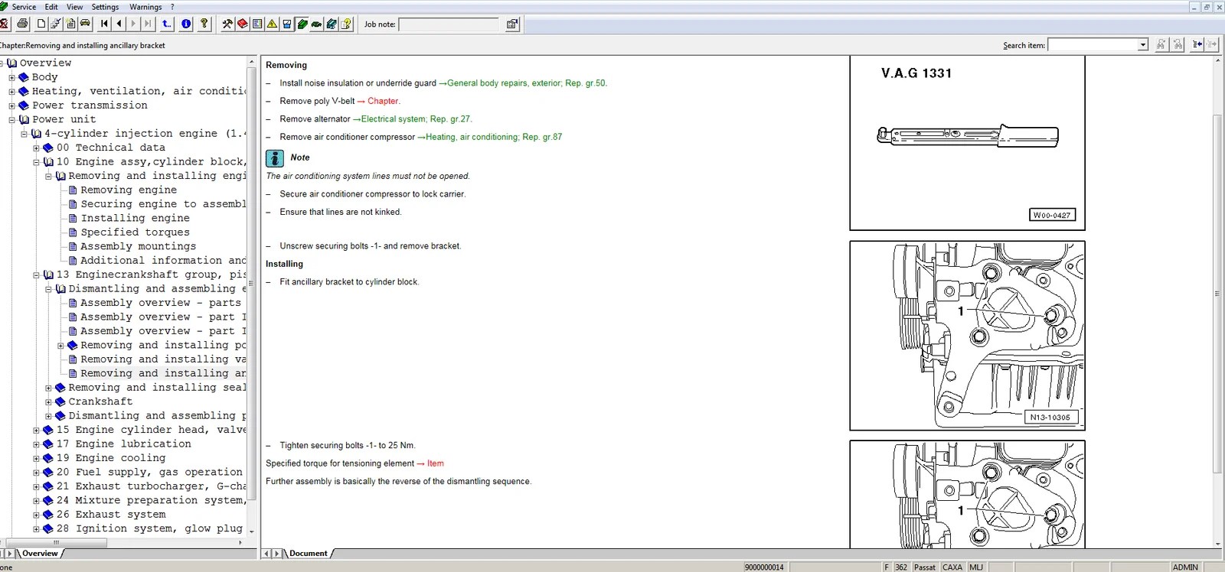
Task: Click the car toolbar icon beside the documents
Action: click(85, 24)
